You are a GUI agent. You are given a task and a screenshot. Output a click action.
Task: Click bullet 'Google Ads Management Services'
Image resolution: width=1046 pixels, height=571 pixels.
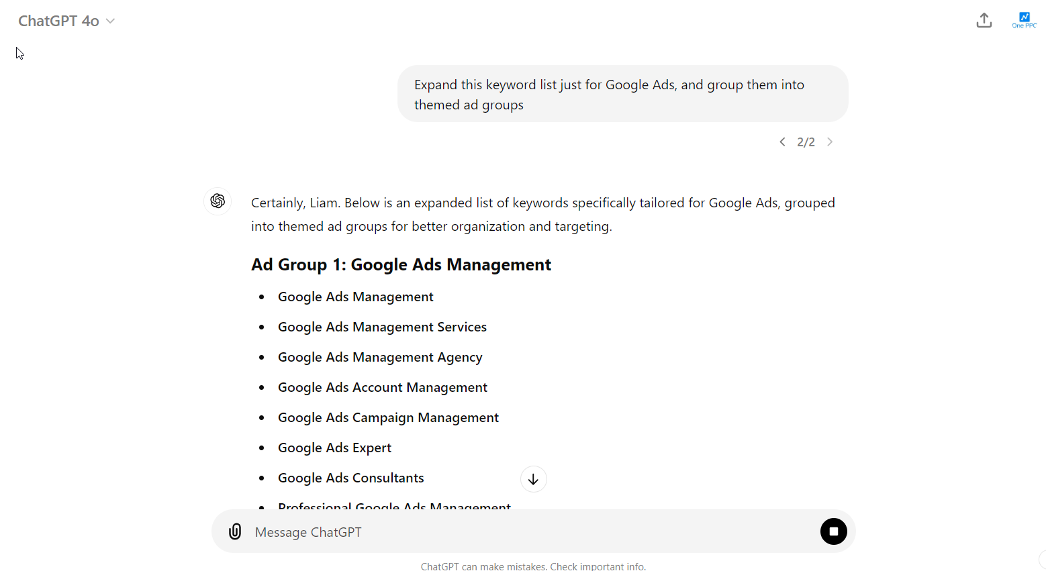tap(382, 327)
